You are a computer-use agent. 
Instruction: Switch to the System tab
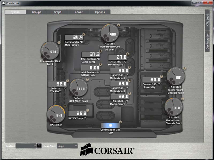pos(15,12)
